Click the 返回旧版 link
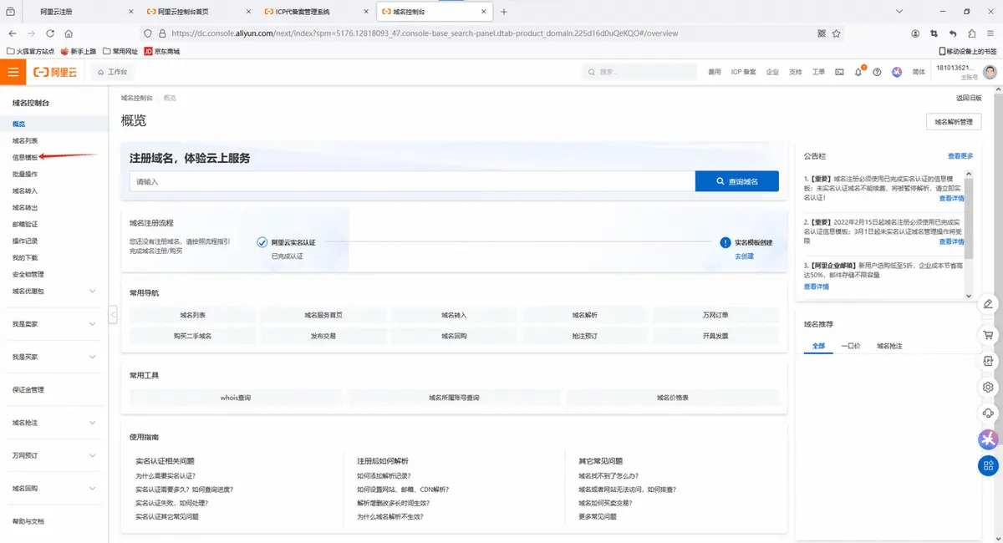Image resolution: width=1003 pixels, height=543 pixels. [969, 98]
